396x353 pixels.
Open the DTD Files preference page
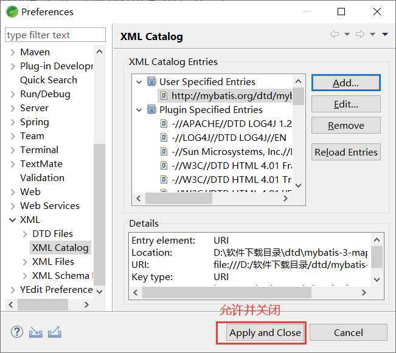(x=52, y=233)
